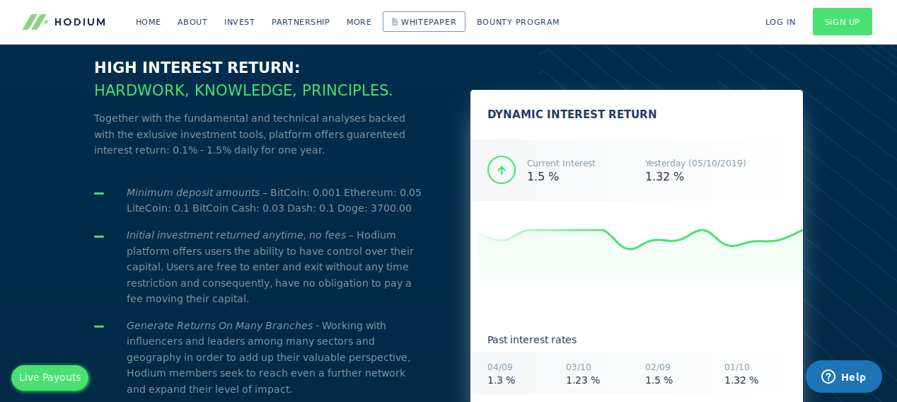Screen dimensions: 897x402
Task: Expand the MORE navigation menu
Action: [x=359, y=22]
